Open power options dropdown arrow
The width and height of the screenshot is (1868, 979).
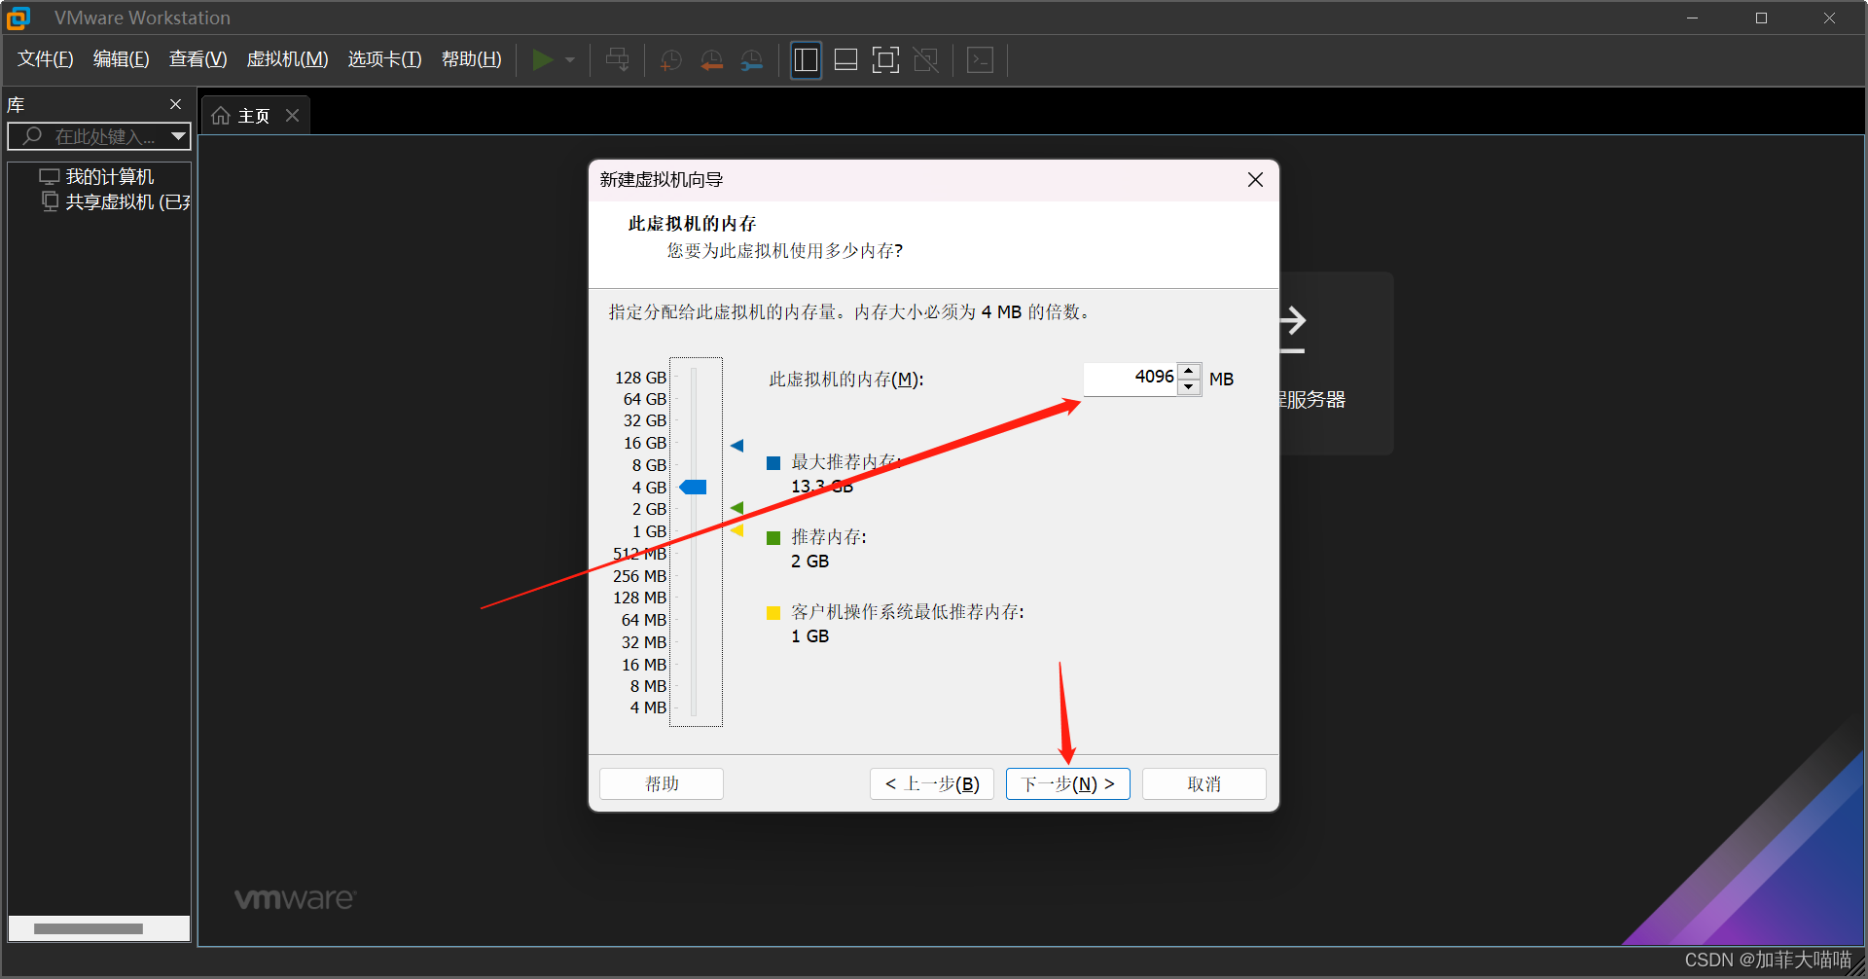570,60
